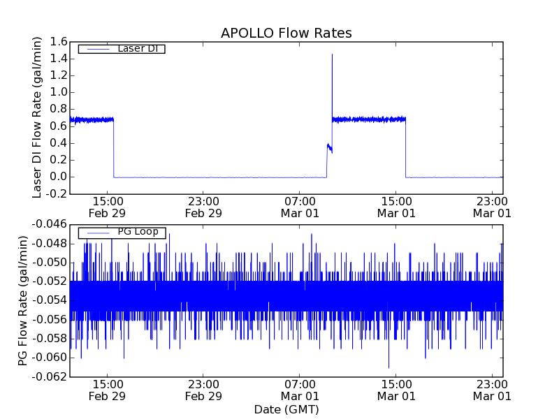Image resolution: width=559 pixels, height=419 pixels.
Task: Click "07:00 Mar 01" under the Laser DI plot
Action: pyautogui.click(x=300, y=207)
